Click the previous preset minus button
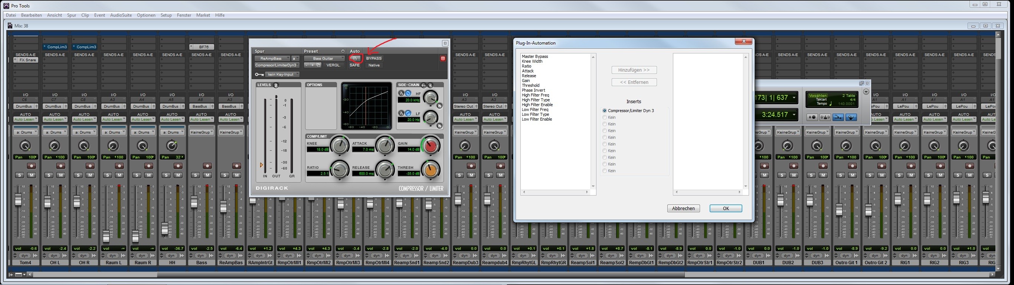 click(x=307, y=65)
